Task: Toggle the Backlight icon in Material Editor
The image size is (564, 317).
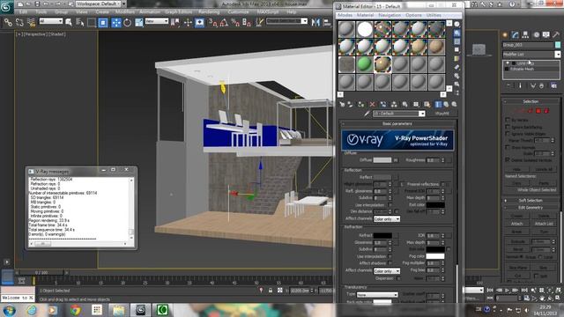Action: click(456, 33)
